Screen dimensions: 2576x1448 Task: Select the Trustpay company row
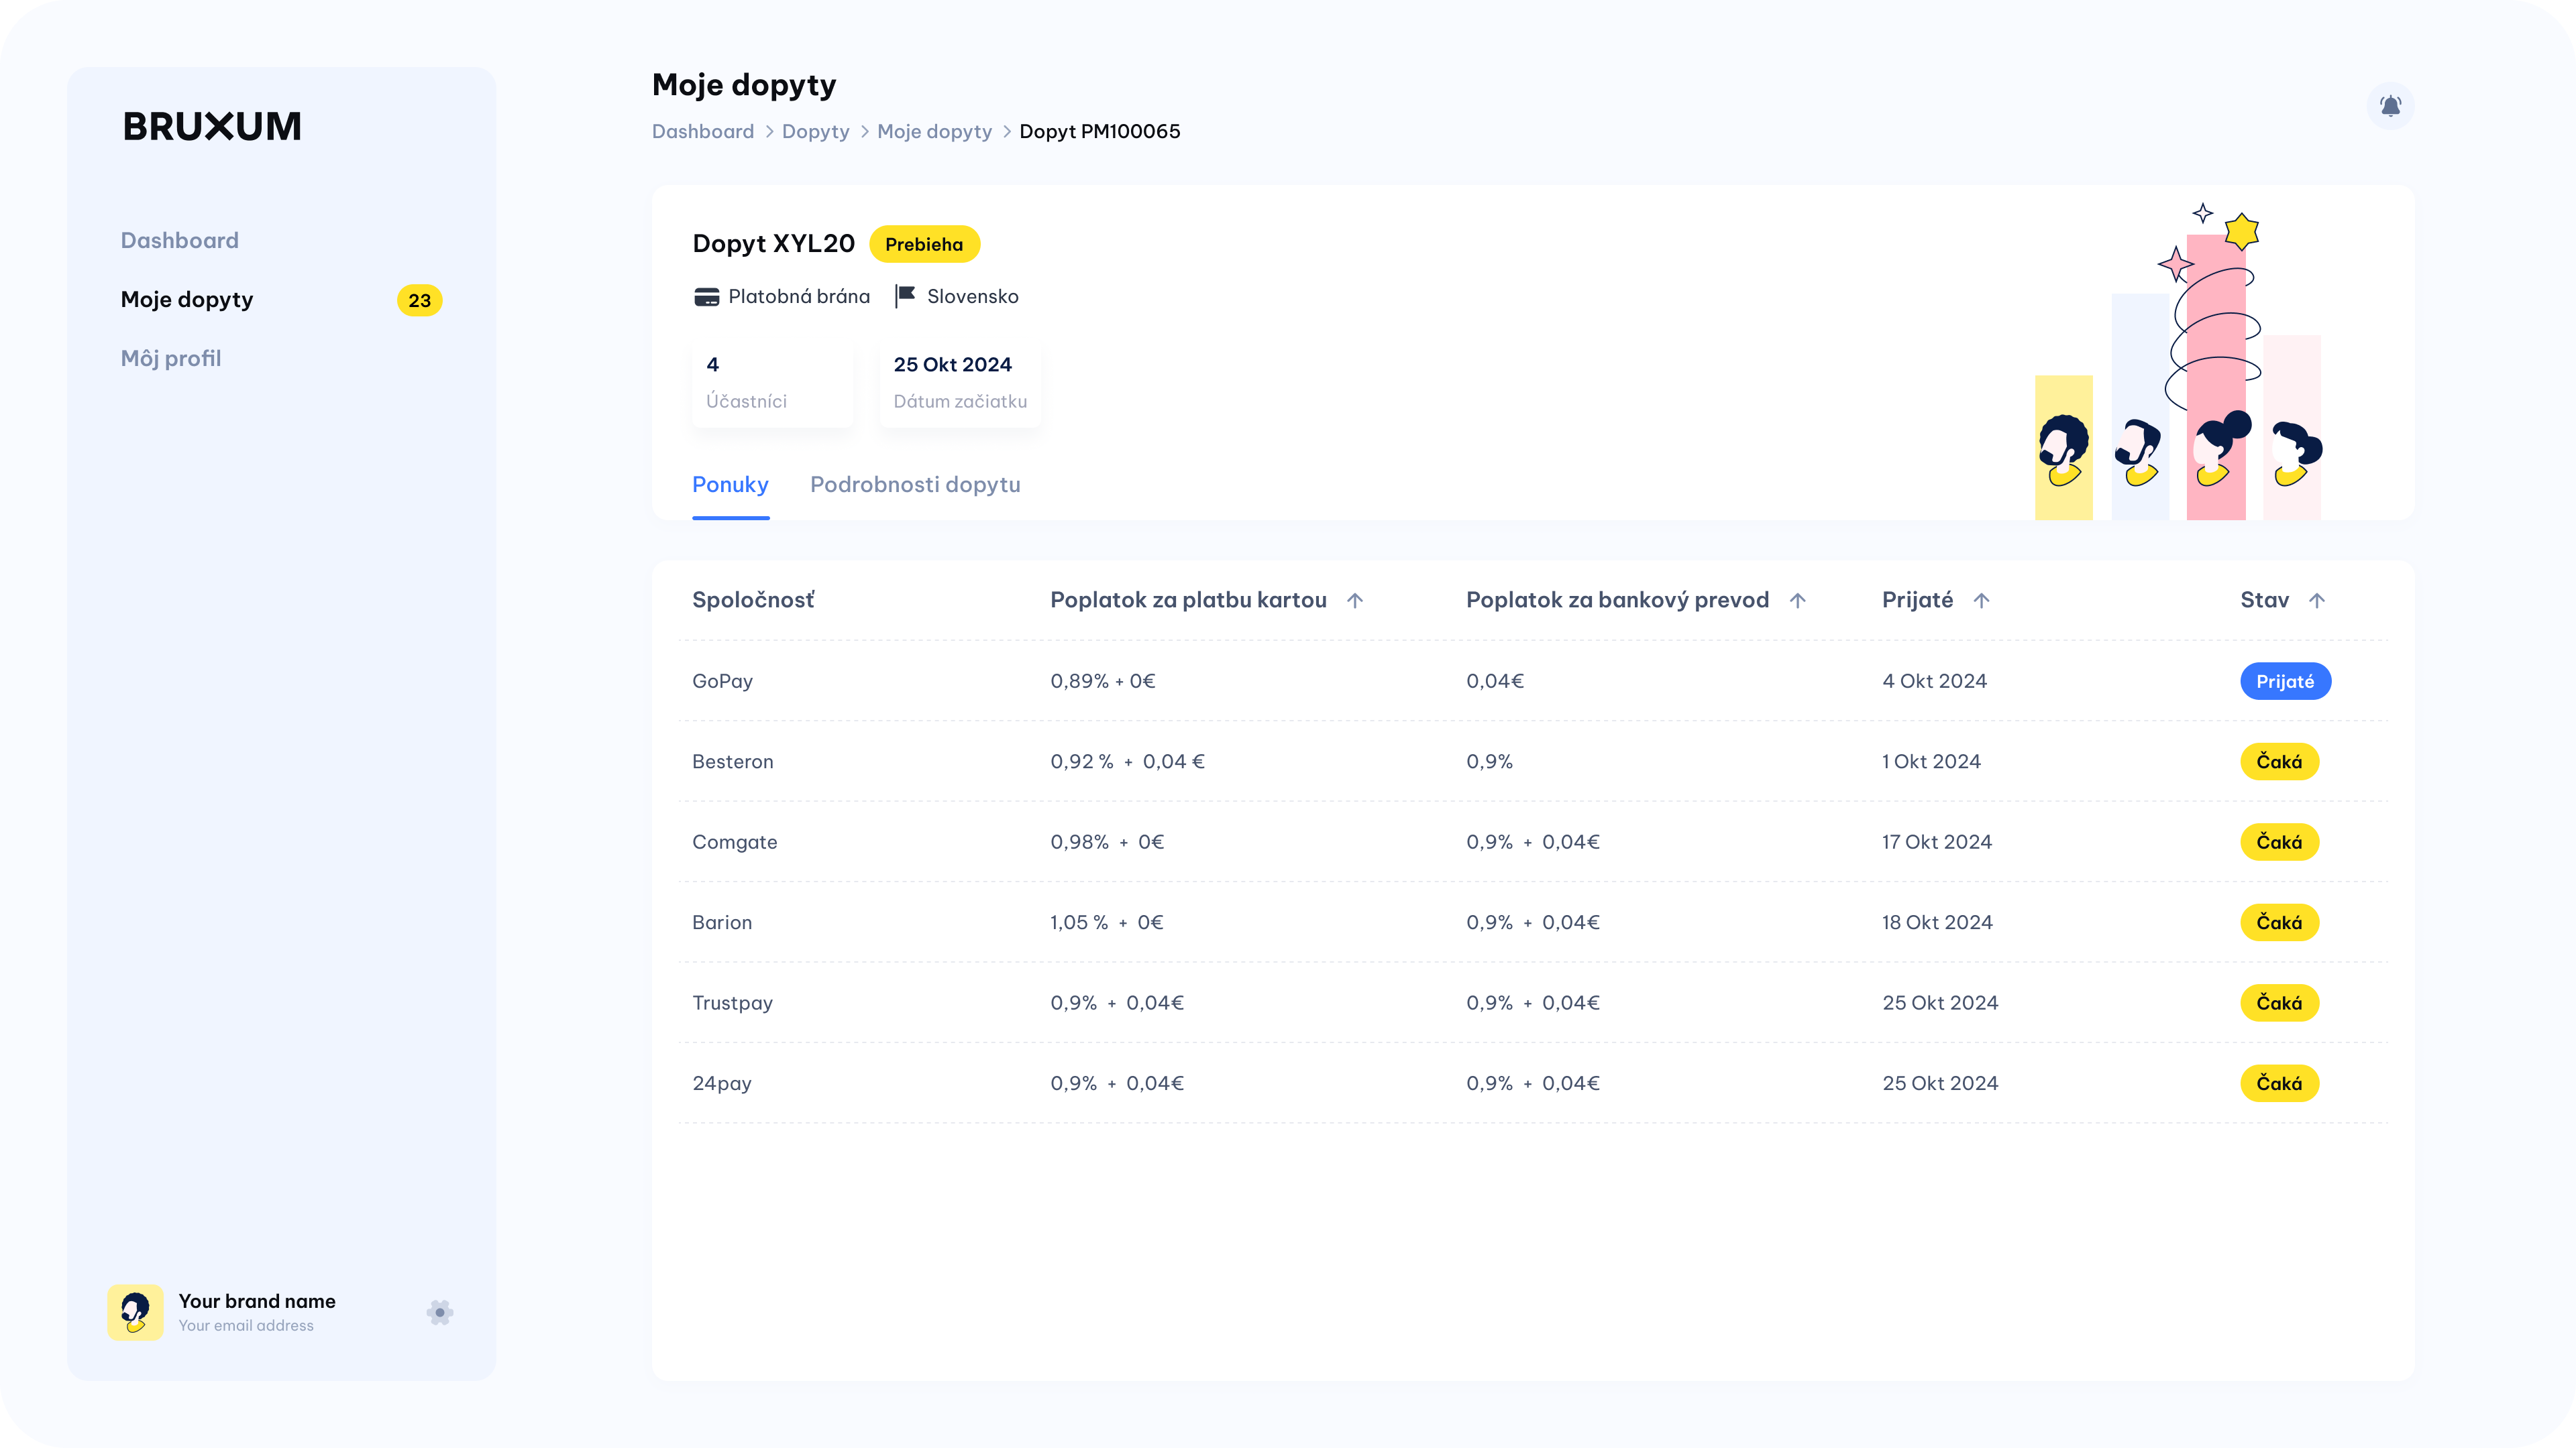point(1532,1004)
